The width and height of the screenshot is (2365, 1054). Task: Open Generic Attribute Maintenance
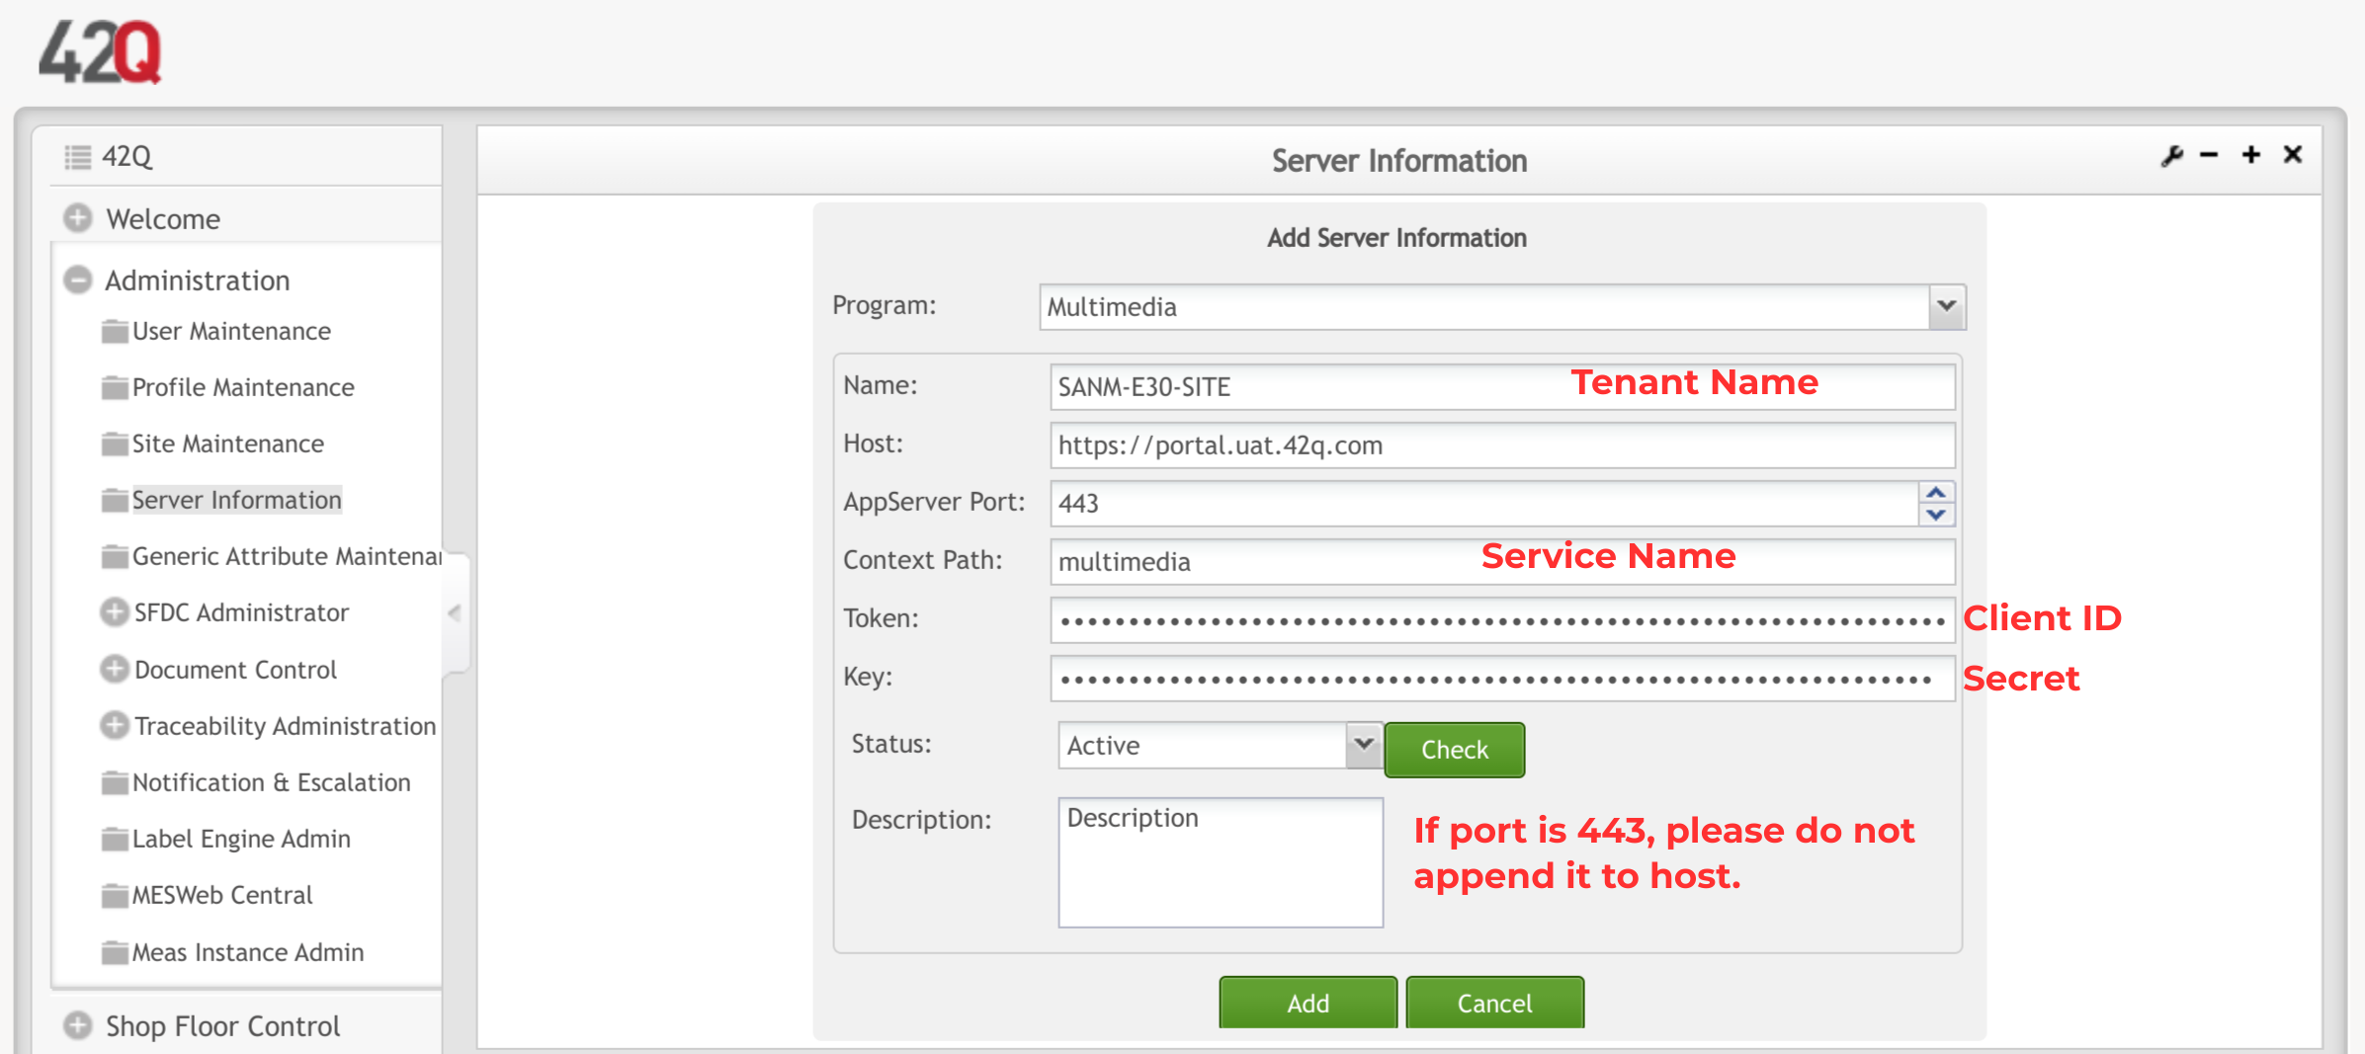(287, 556)
